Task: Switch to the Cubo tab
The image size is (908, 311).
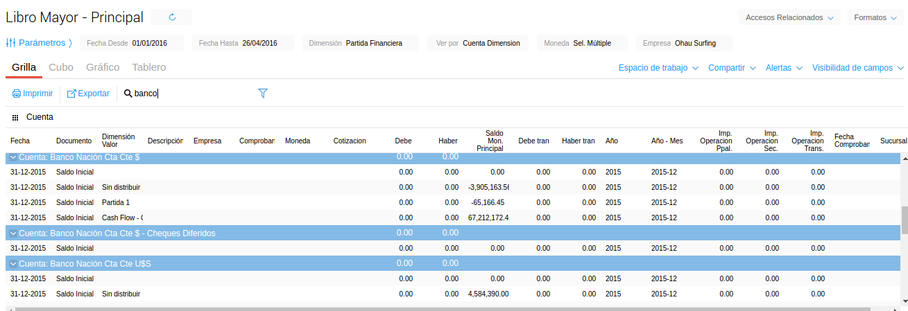Action: click(x=61, y=67)
